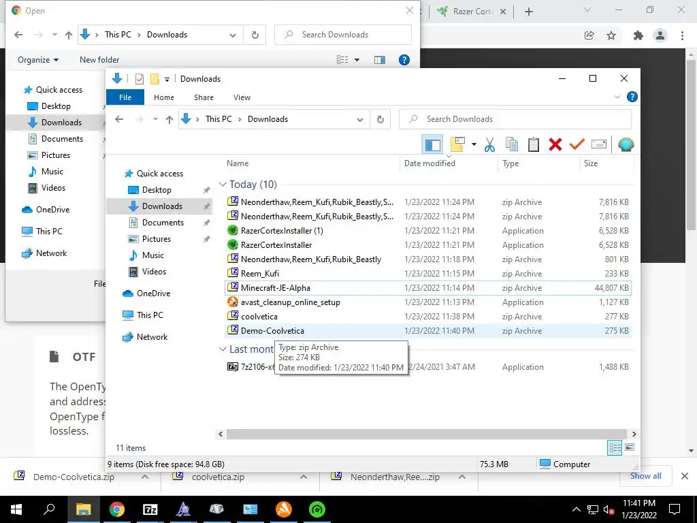The width and height of the screenshot is (697, 523).
Task: Click the muted volume tray icon
Action: pyautogui.click(x=609, y=509)
